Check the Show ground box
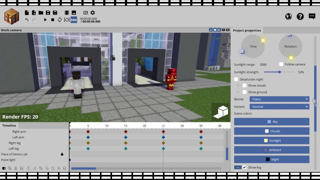Image resolution: width=320 pixels, height=180 pixels. click(x=244, y=92)
